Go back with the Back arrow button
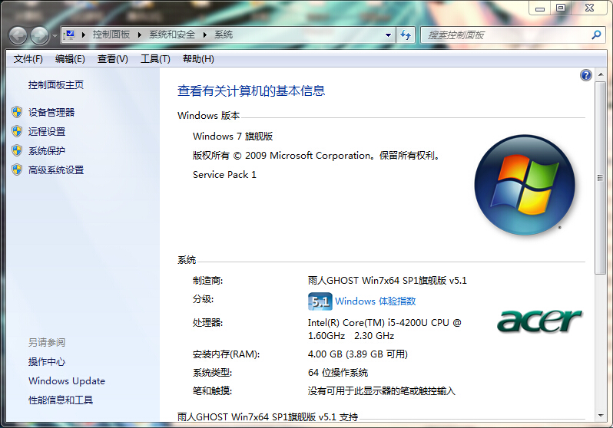 pos(18,36)
